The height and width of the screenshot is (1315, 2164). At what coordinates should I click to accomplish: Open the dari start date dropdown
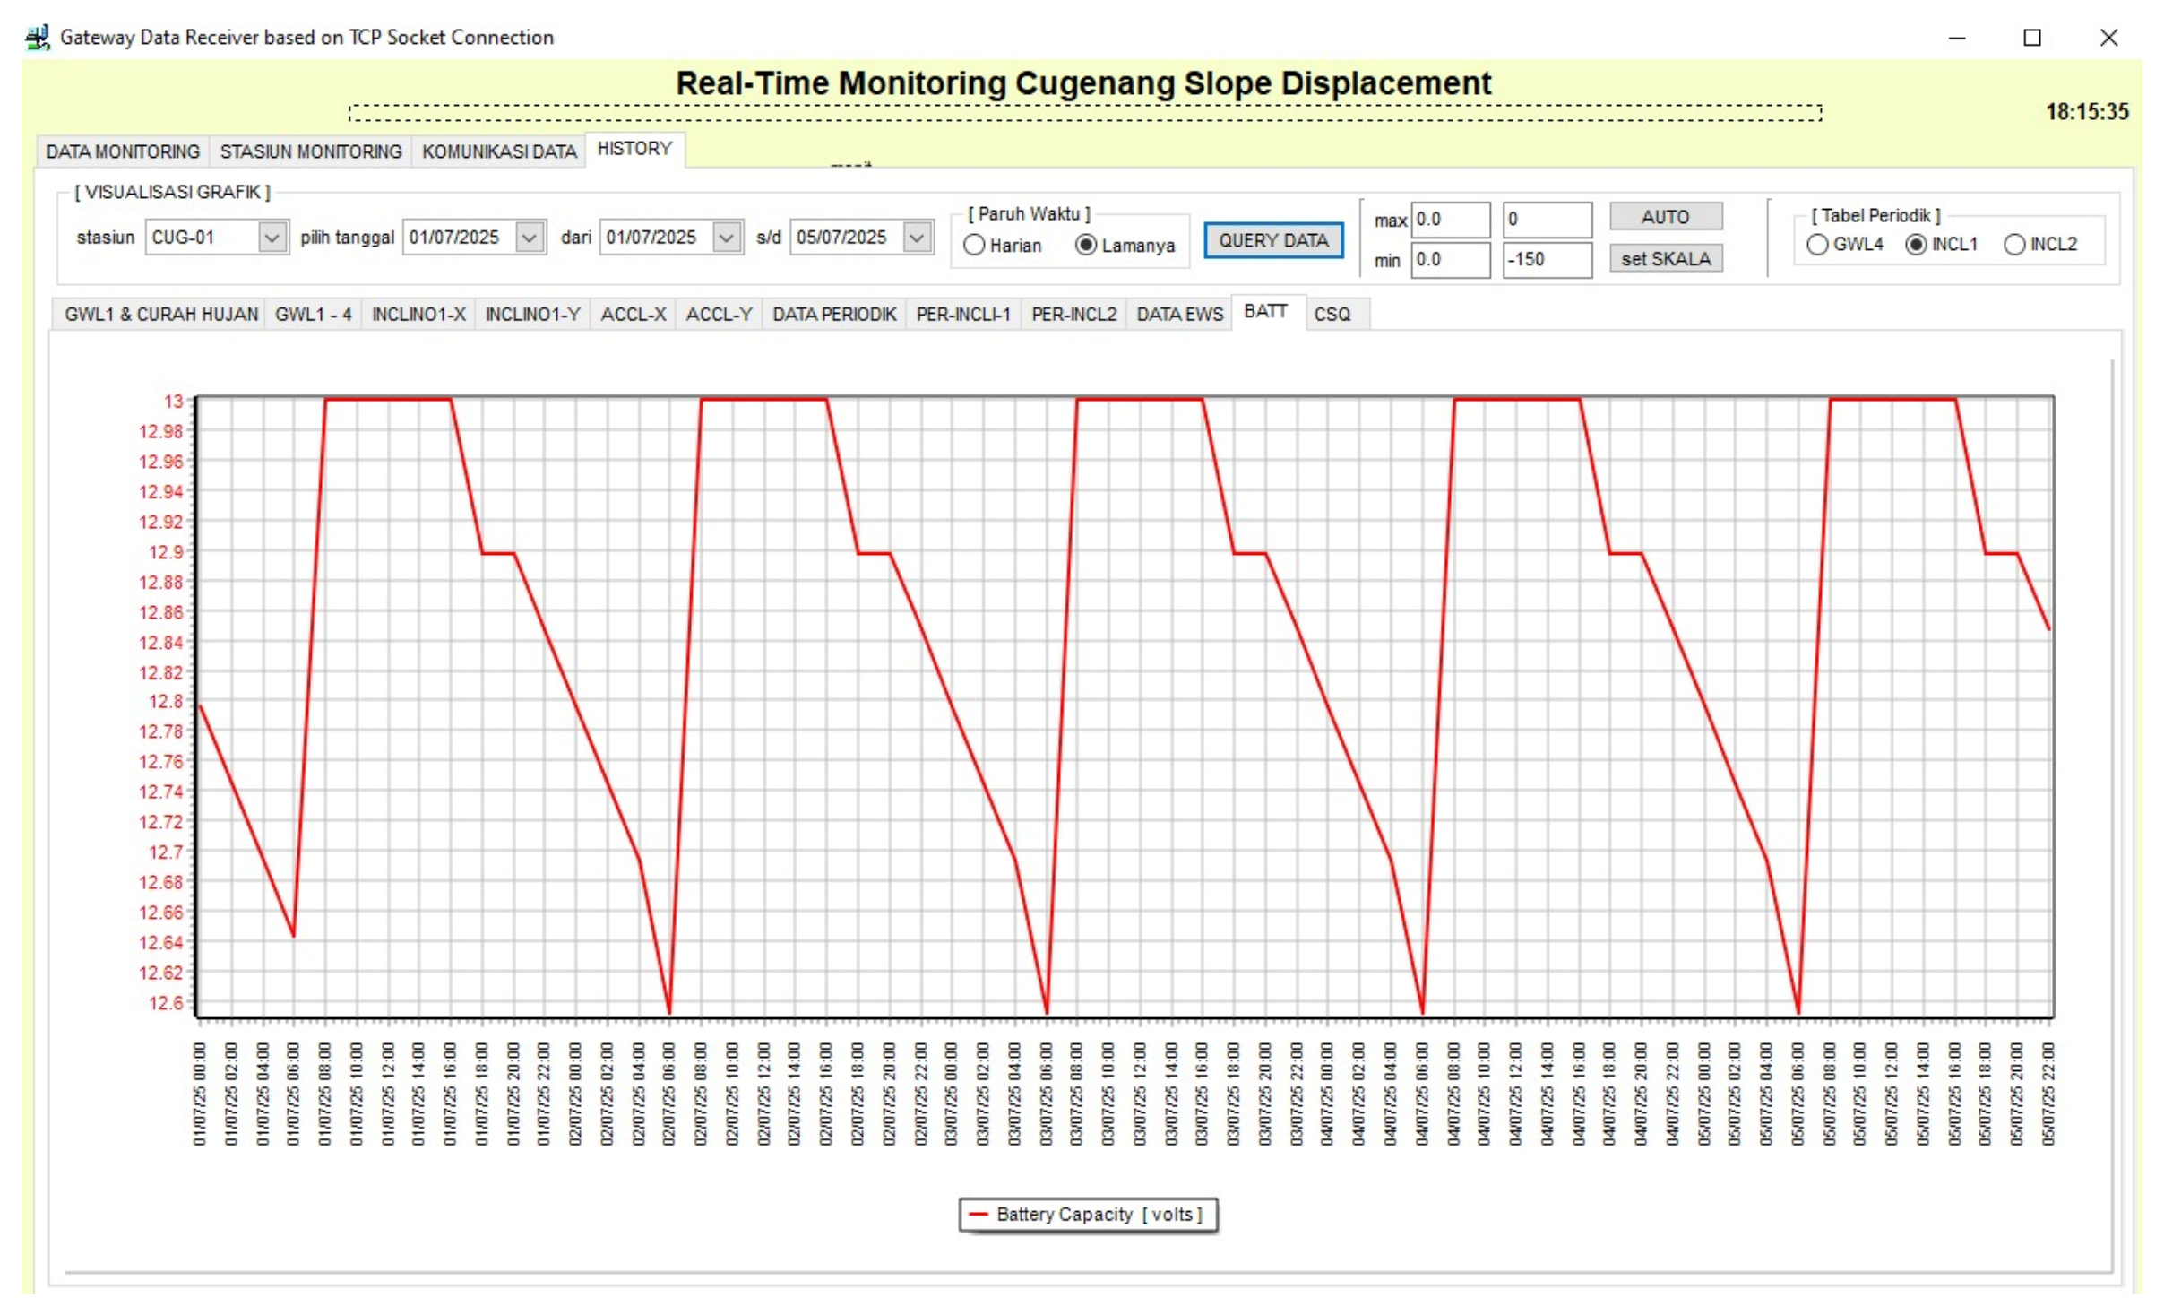(727, 238)
